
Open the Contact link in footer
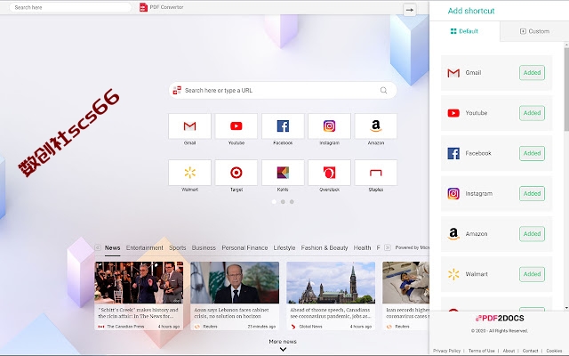(x=530, y=351)
